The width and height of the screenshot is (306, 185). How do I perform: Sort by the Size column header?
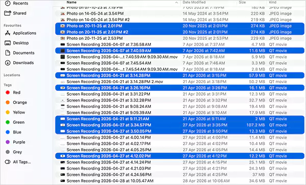tap(242, 3)
